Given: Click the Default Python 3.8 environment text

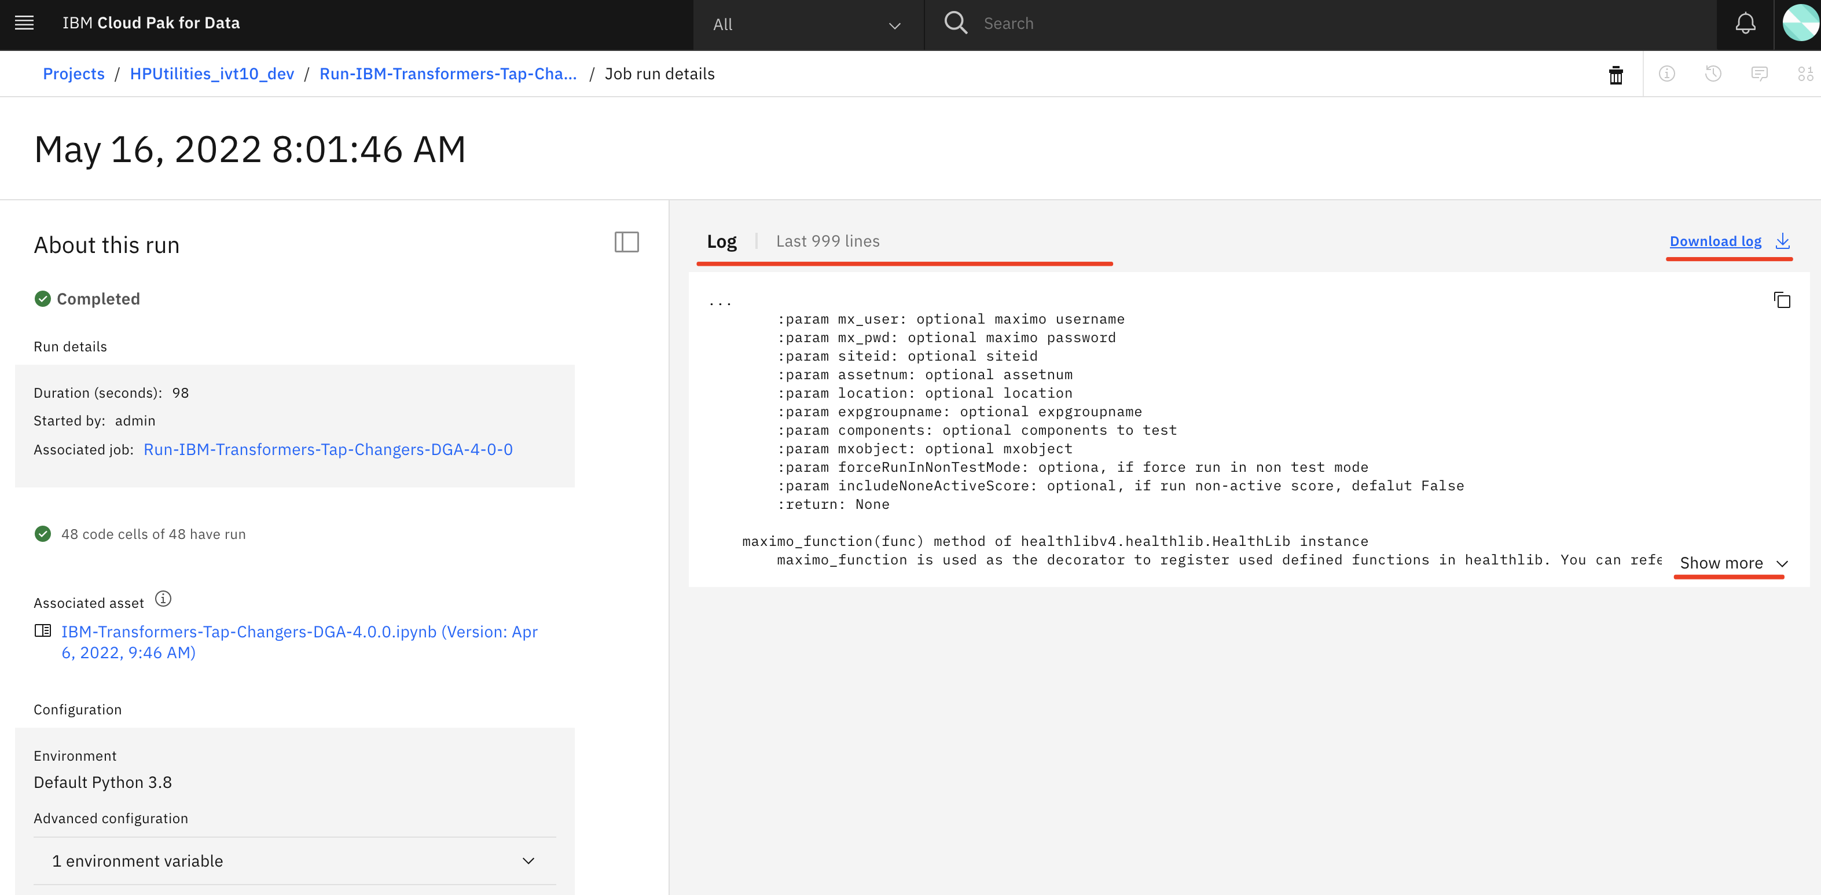Looking at the screenshot, I should click(x=102, y=783).
